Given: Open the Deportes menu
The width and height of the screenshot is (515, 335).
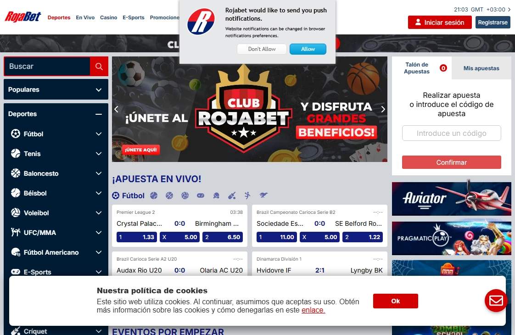Looking at the screenshot, I should (59, 17).
